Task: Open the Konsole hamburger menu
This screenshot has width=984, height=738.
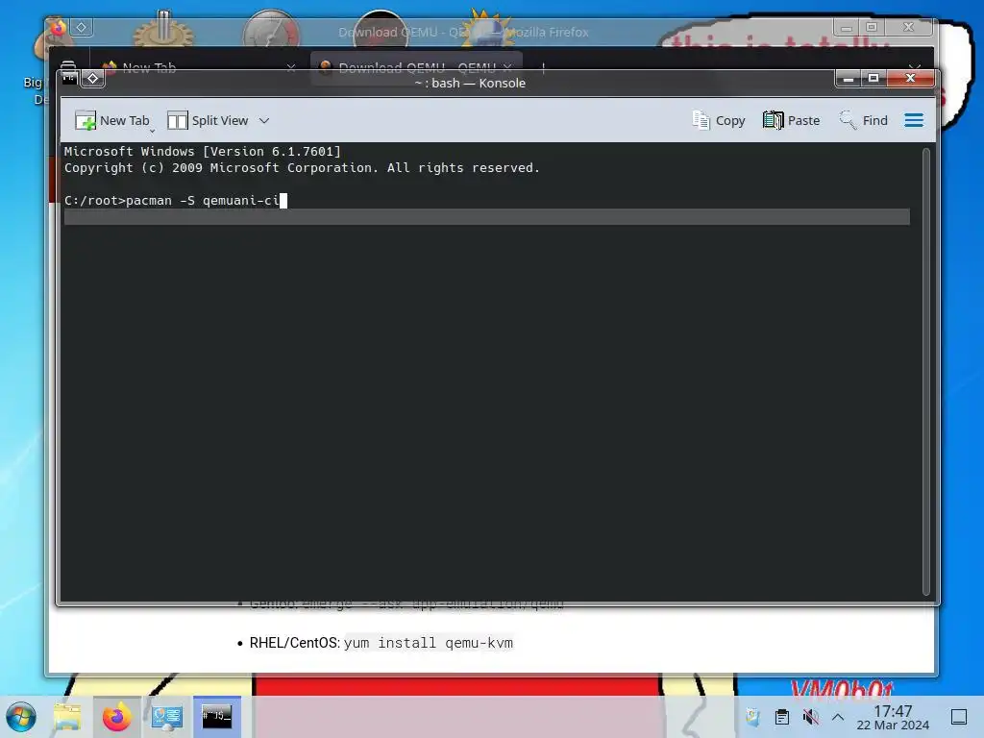Action: click(914, 120)
